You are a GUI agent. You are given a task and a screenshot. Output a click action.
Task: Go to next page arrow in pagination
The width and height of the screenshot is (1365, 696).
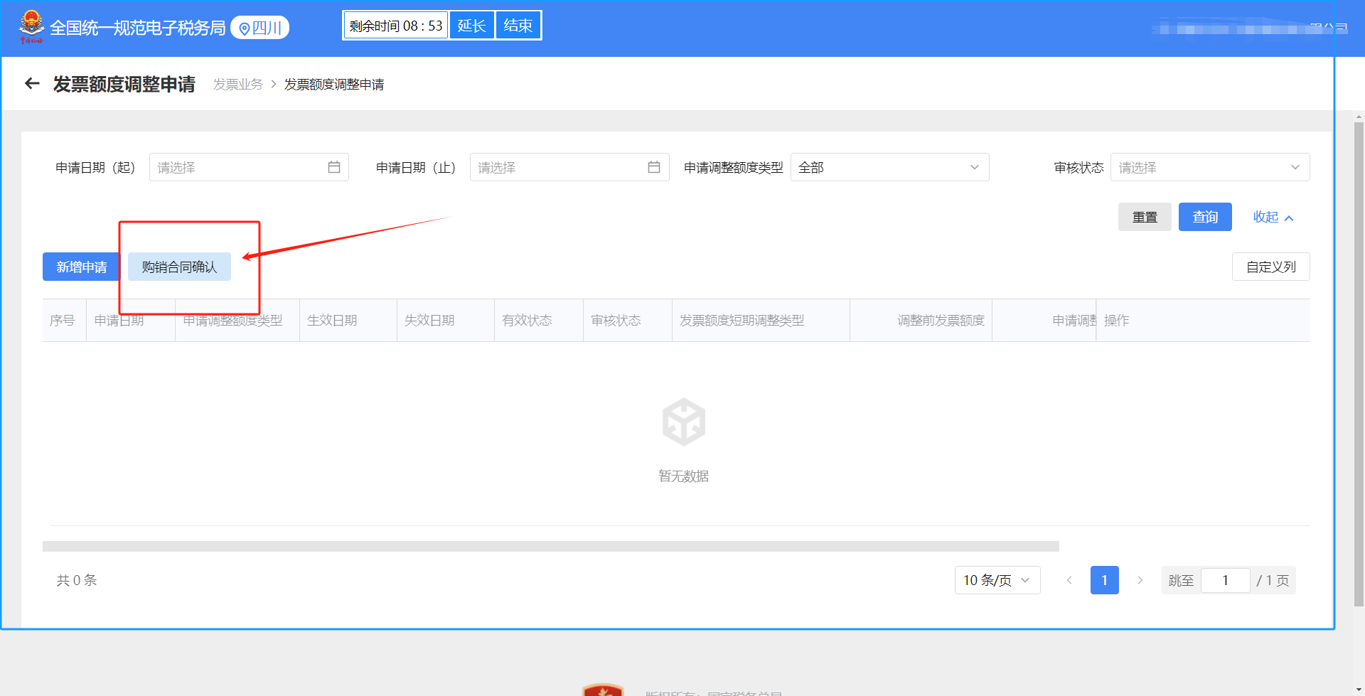[x=1140, y=580]
